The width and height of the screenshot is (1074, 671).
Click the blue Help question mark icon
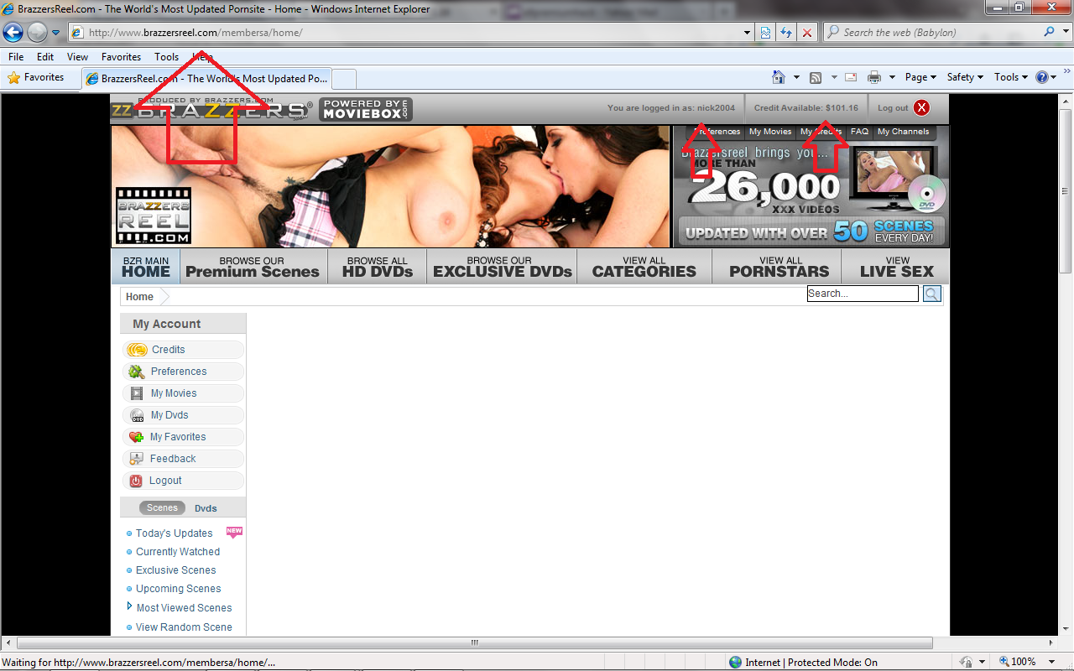point(1042,77)
